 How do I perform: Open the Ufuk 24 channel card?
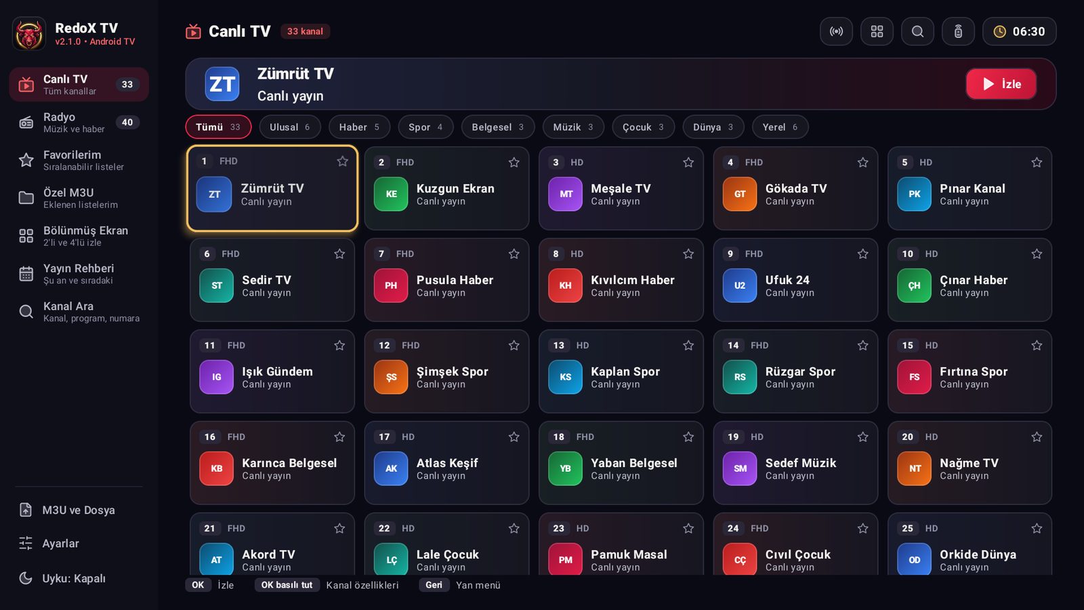[795, 280]
